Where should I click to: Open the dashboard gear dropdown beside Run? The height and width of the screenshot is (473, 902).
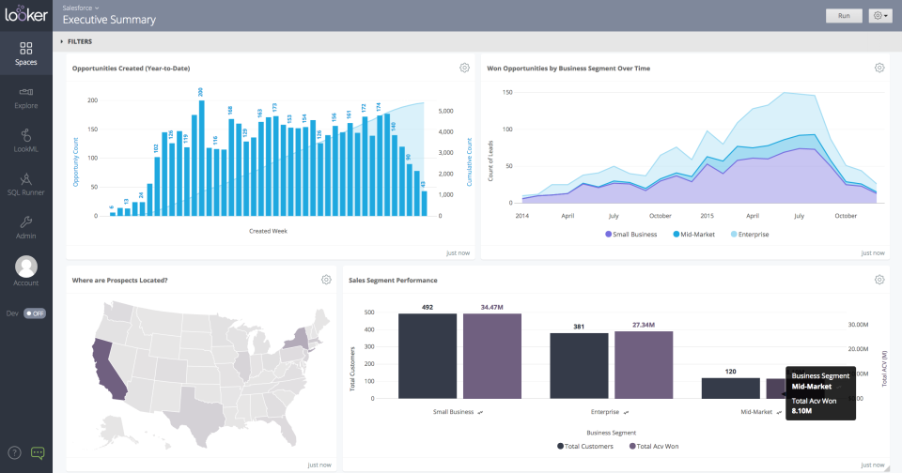pos(880,16)
